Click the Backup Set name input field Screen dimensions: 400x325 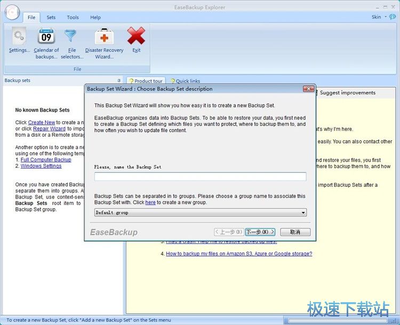pos(200,177)
